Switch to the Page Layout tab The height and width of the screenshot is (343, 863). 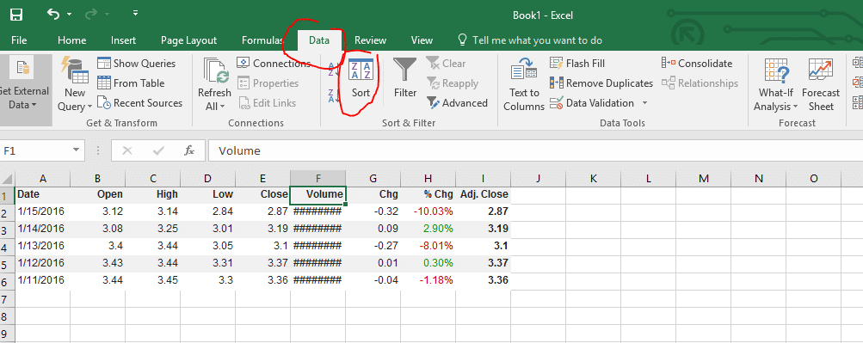(188, 40)
